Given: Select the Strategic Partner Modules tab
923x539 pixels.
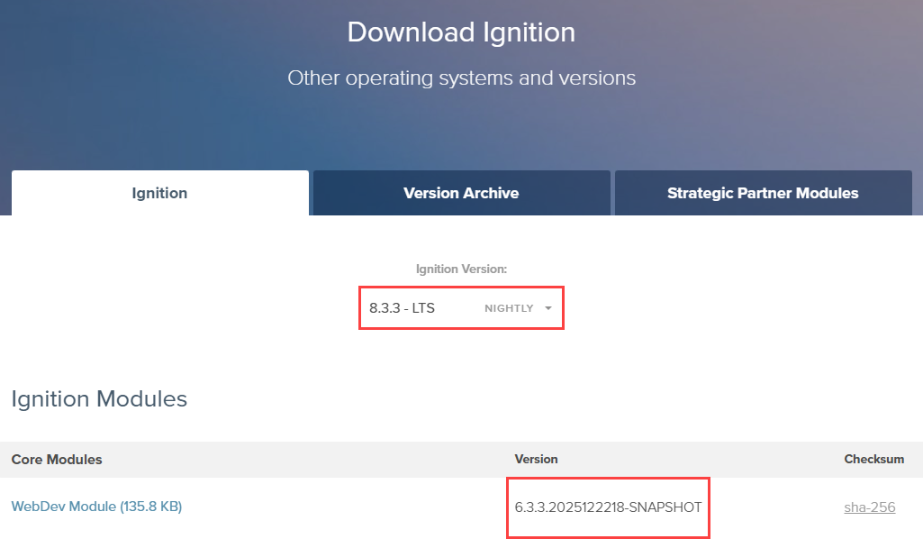Looking at the screenshot, I should click(763, 193).
